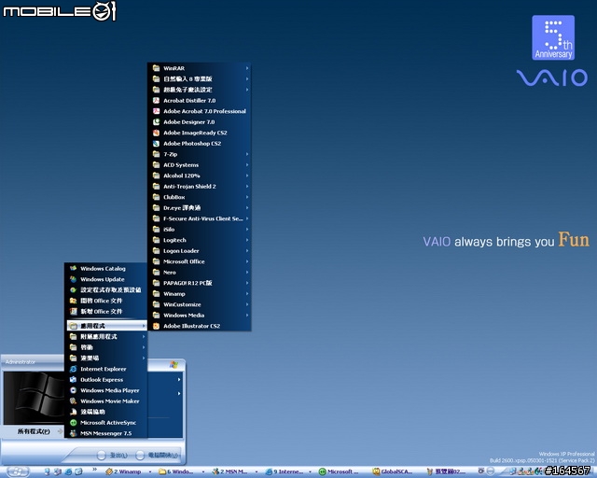The height and width of the screenshot is (478, 597).
Task: Launch Internet Explorer from the programs list
Action: (106, 369)
